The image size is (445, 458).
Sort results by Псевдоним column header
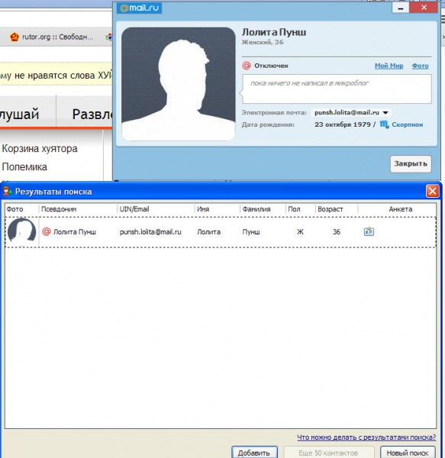78,209
